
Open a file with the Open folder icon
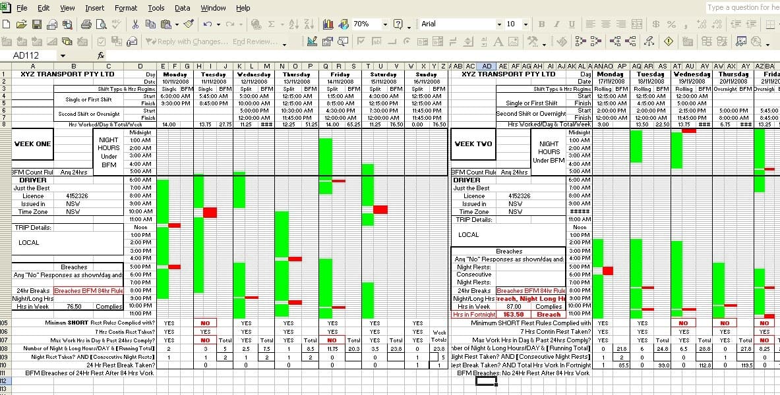click(22, 24)
